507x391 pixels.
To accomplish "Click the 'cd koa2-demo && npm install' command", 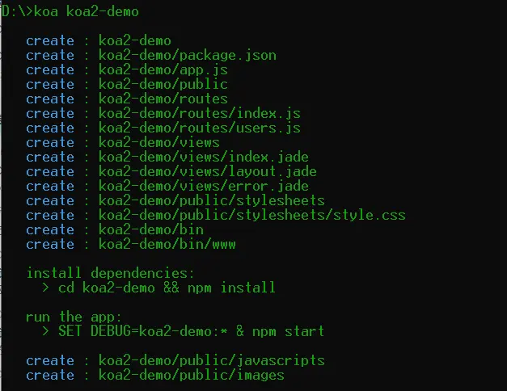I will tap(167, 288).
